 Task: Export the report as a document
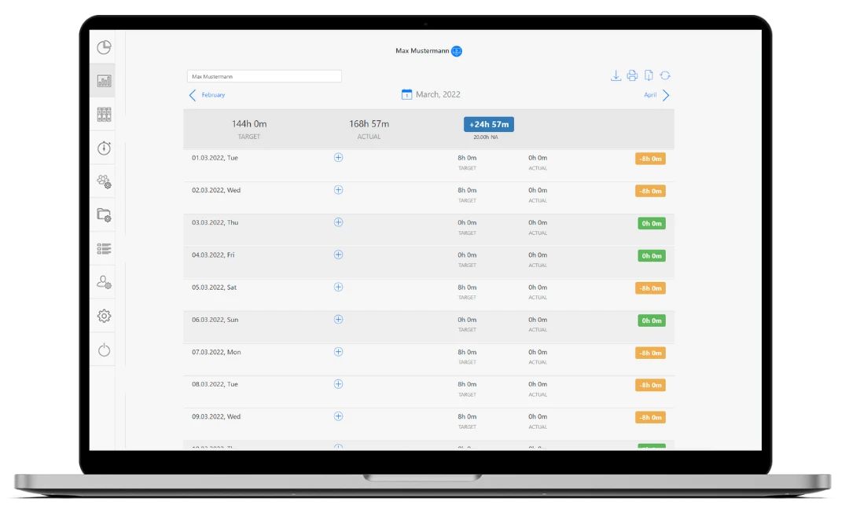[x=649, y=75]
